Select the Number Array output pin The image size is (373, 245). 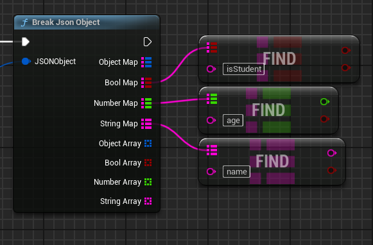pyautogui.click(x=148, y=182)
